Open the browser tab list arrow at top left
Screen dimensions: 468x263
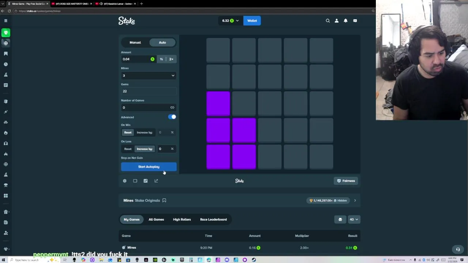3,4
